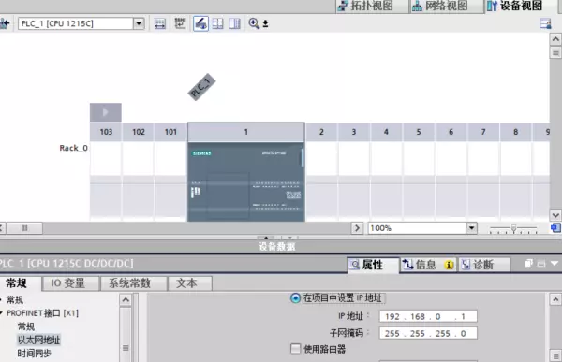
Task: Click the split editor horizontally icon
Action: [x=217, y=23]
